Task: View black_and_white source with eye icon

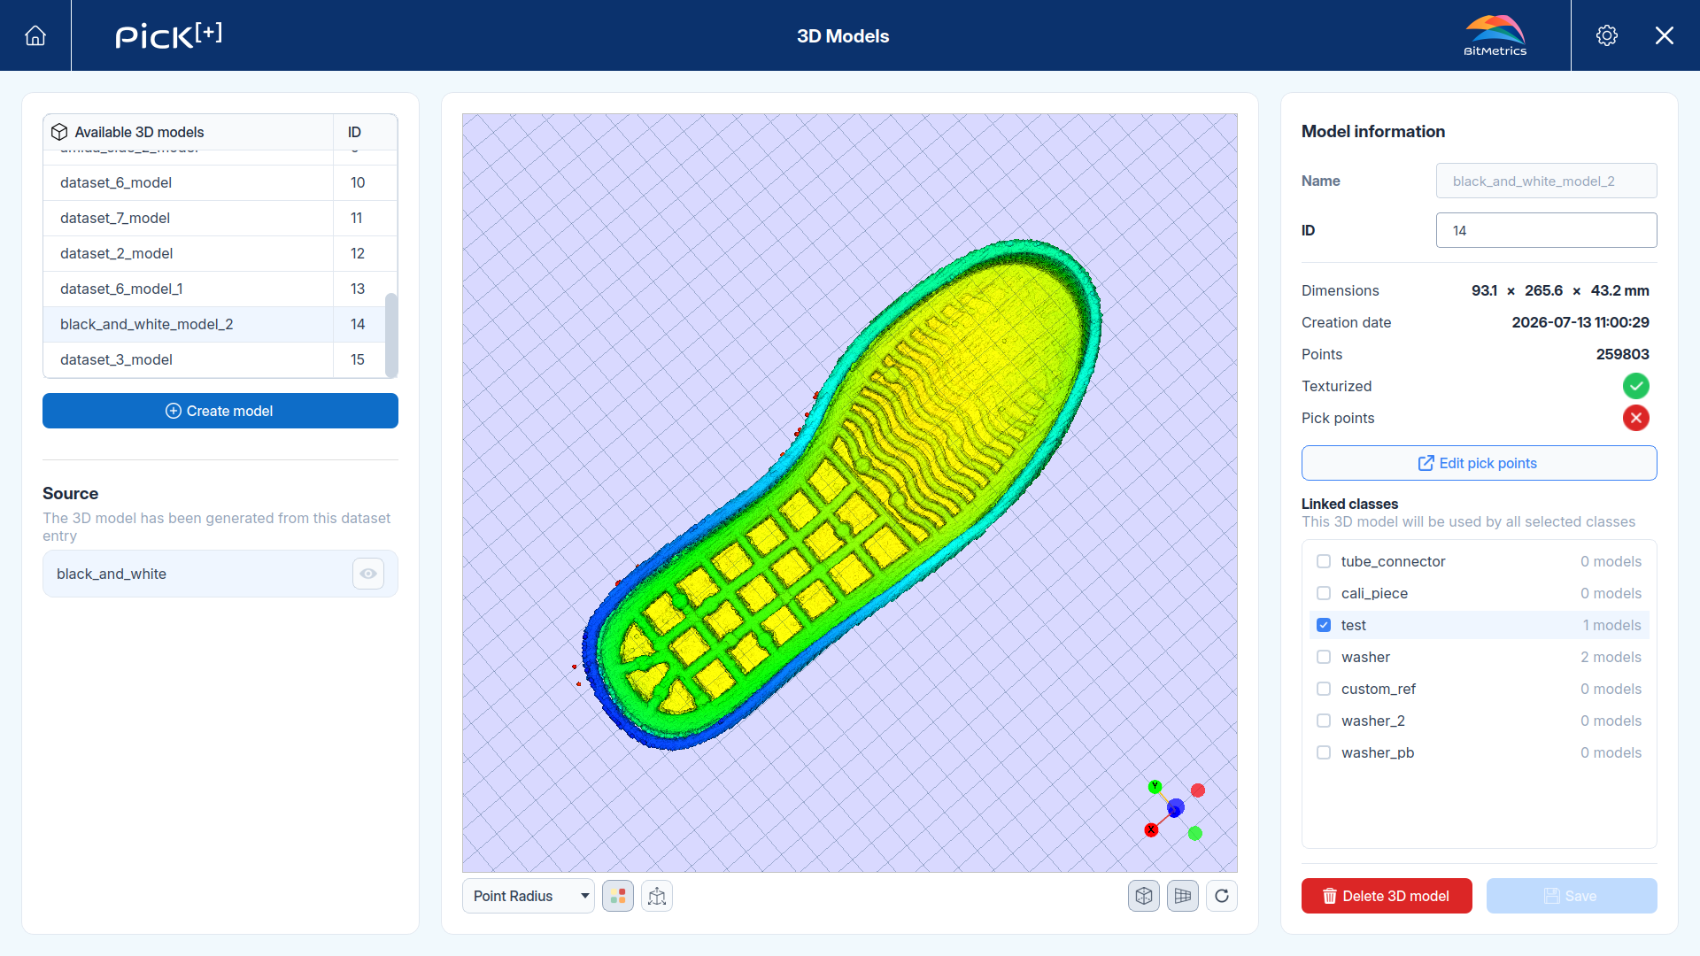Action: click(x=368, y=574)
